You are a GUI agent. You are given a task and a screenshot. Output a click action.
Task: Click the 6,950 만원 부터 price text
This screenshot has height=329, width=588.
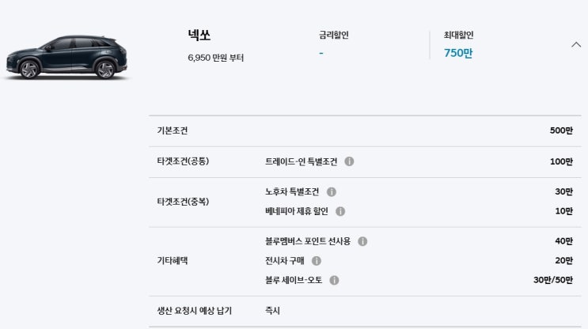(216, 58)
